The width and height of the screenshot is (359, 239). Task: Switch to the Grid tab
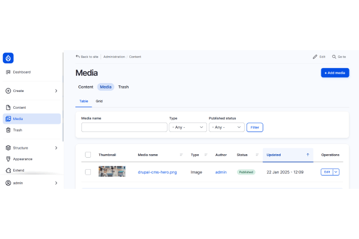click(x=99, y=102)
